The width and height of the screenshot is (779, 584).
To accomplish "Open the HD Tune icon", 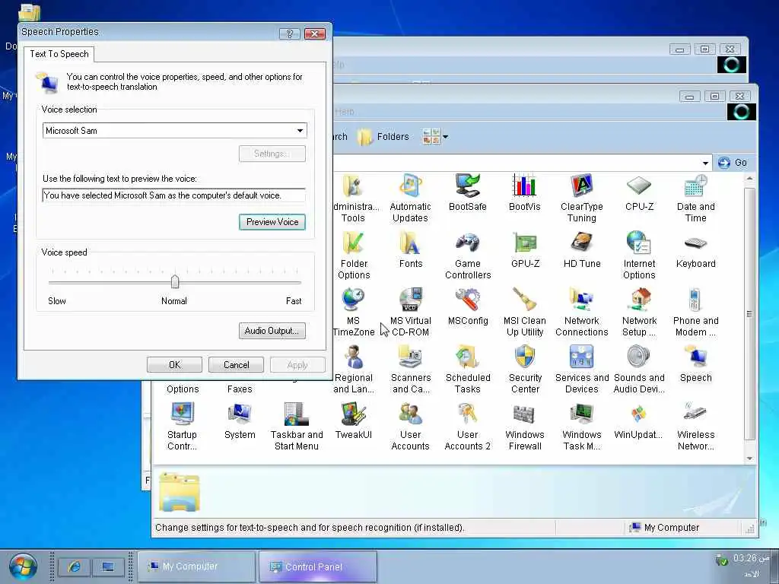I will click(582, 249).
